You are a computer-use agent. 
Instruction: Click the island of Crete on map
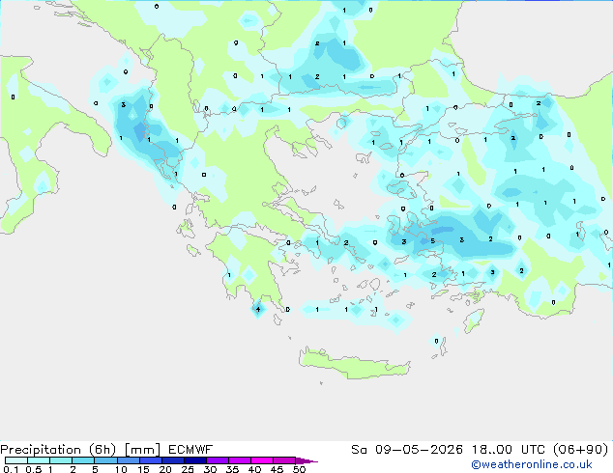[354, 364]
